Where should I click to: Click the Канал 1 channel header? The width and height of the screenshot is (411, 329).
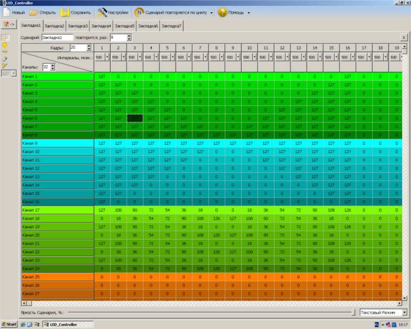[x=58, y=76]
